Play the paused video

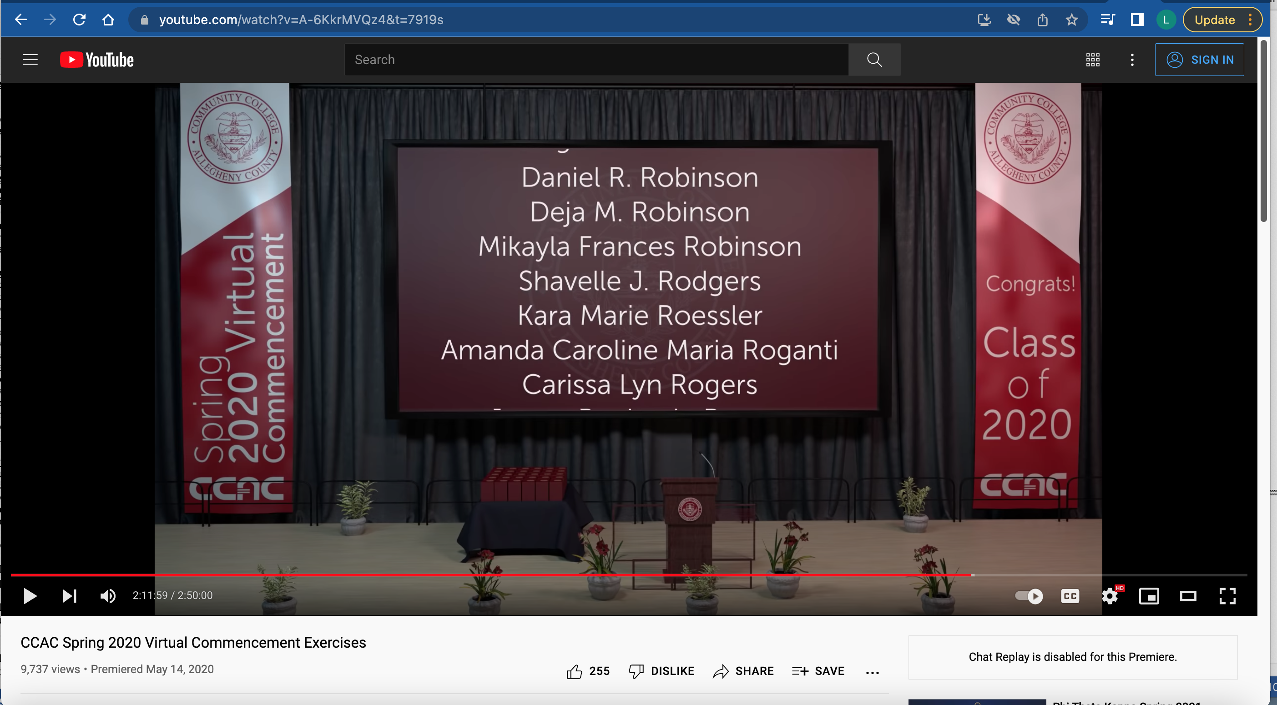tap(30, 595)
